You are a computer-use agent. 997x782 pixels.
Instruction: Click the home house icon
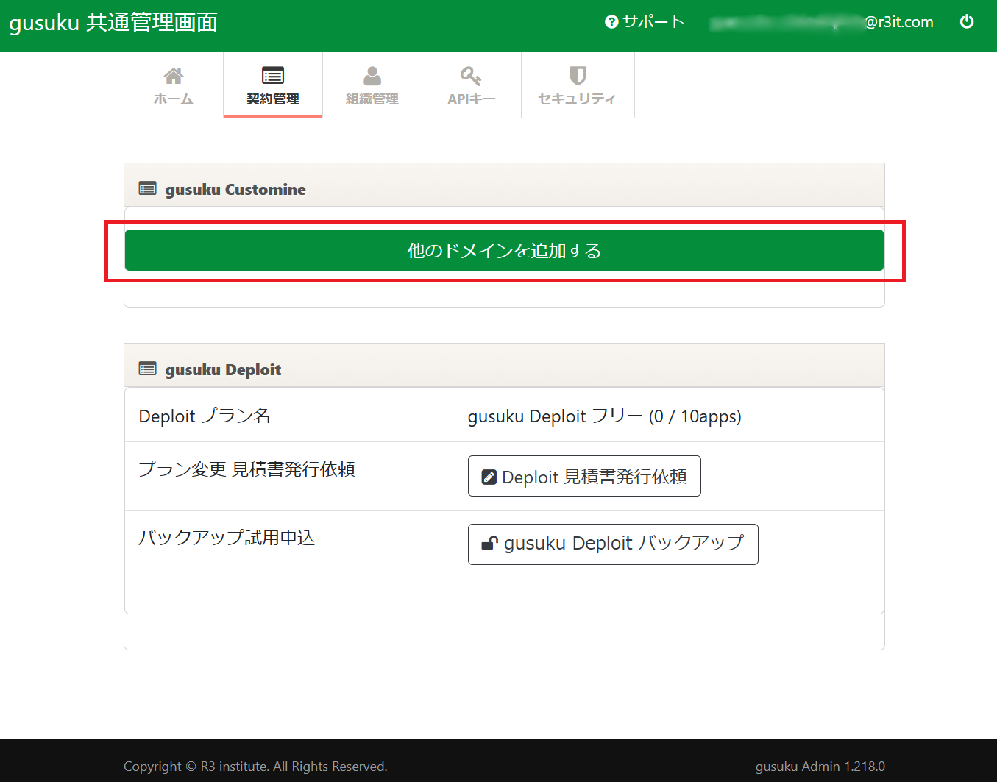click(174, 76)
